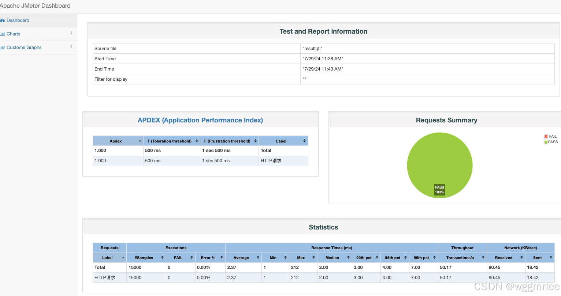Sort Statistics by Transactions/s column
Screen dimensions: 561x296
click(462, 258)
